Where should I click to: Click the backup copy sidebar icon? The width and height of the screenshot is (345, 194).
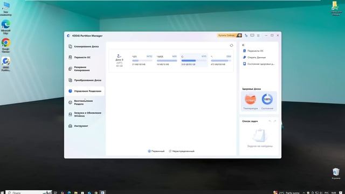tap(70, 69)
